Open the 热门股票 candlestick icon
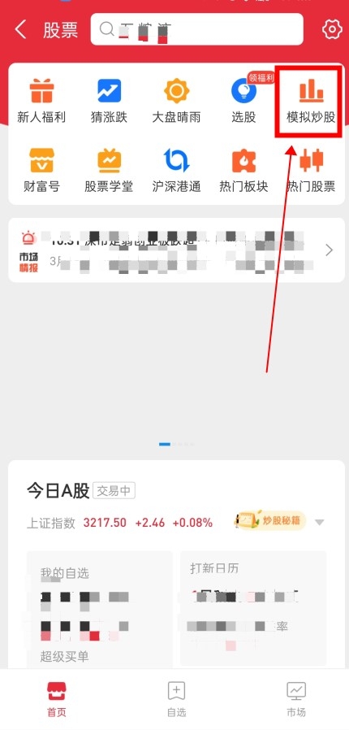The image size is (349, 730). coord(311,161)
